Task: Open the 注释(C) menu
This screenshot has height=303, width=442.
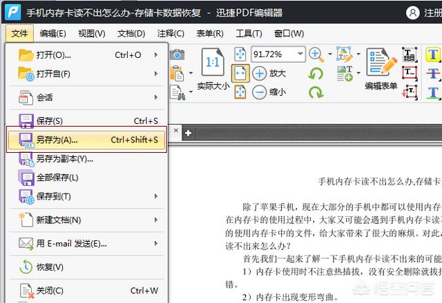Action: pyautogui.click(x=171, y=34)
